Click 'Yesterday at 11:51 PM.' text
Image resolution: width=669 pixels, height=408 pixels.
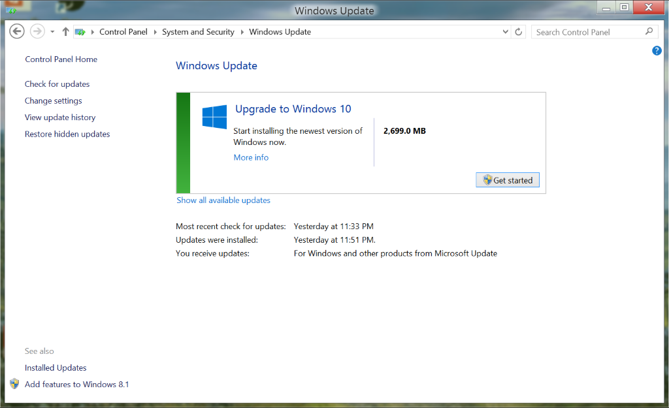[x=334, y=240]
